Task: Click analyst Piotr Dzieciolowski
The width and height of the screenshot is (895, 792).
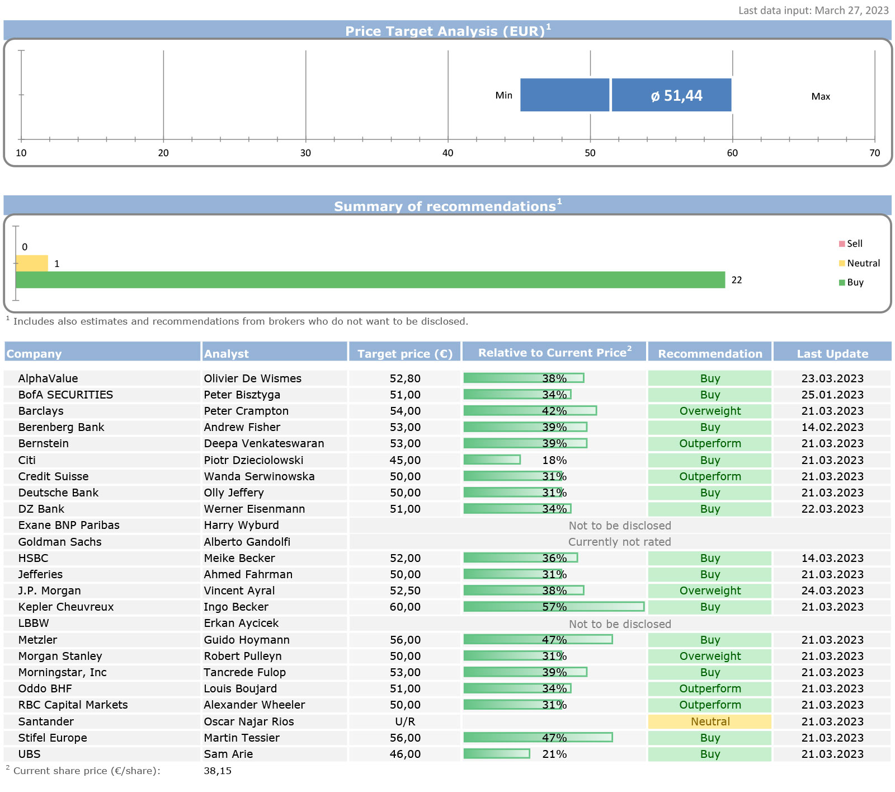Action: [253, 460]
